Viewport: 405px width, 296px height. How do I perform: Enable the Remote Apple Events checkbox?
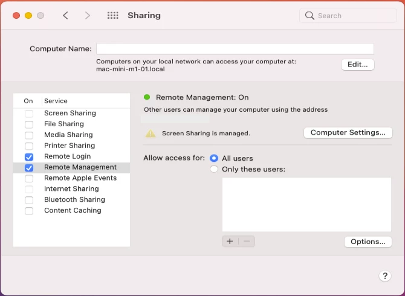pos(29,178)
